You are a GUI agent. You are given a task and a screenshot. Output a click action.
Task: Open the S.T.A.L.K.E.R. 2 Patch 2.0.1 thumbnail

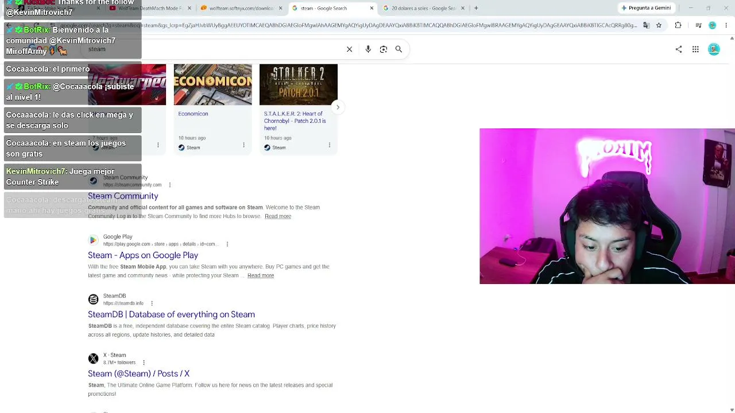299,84
